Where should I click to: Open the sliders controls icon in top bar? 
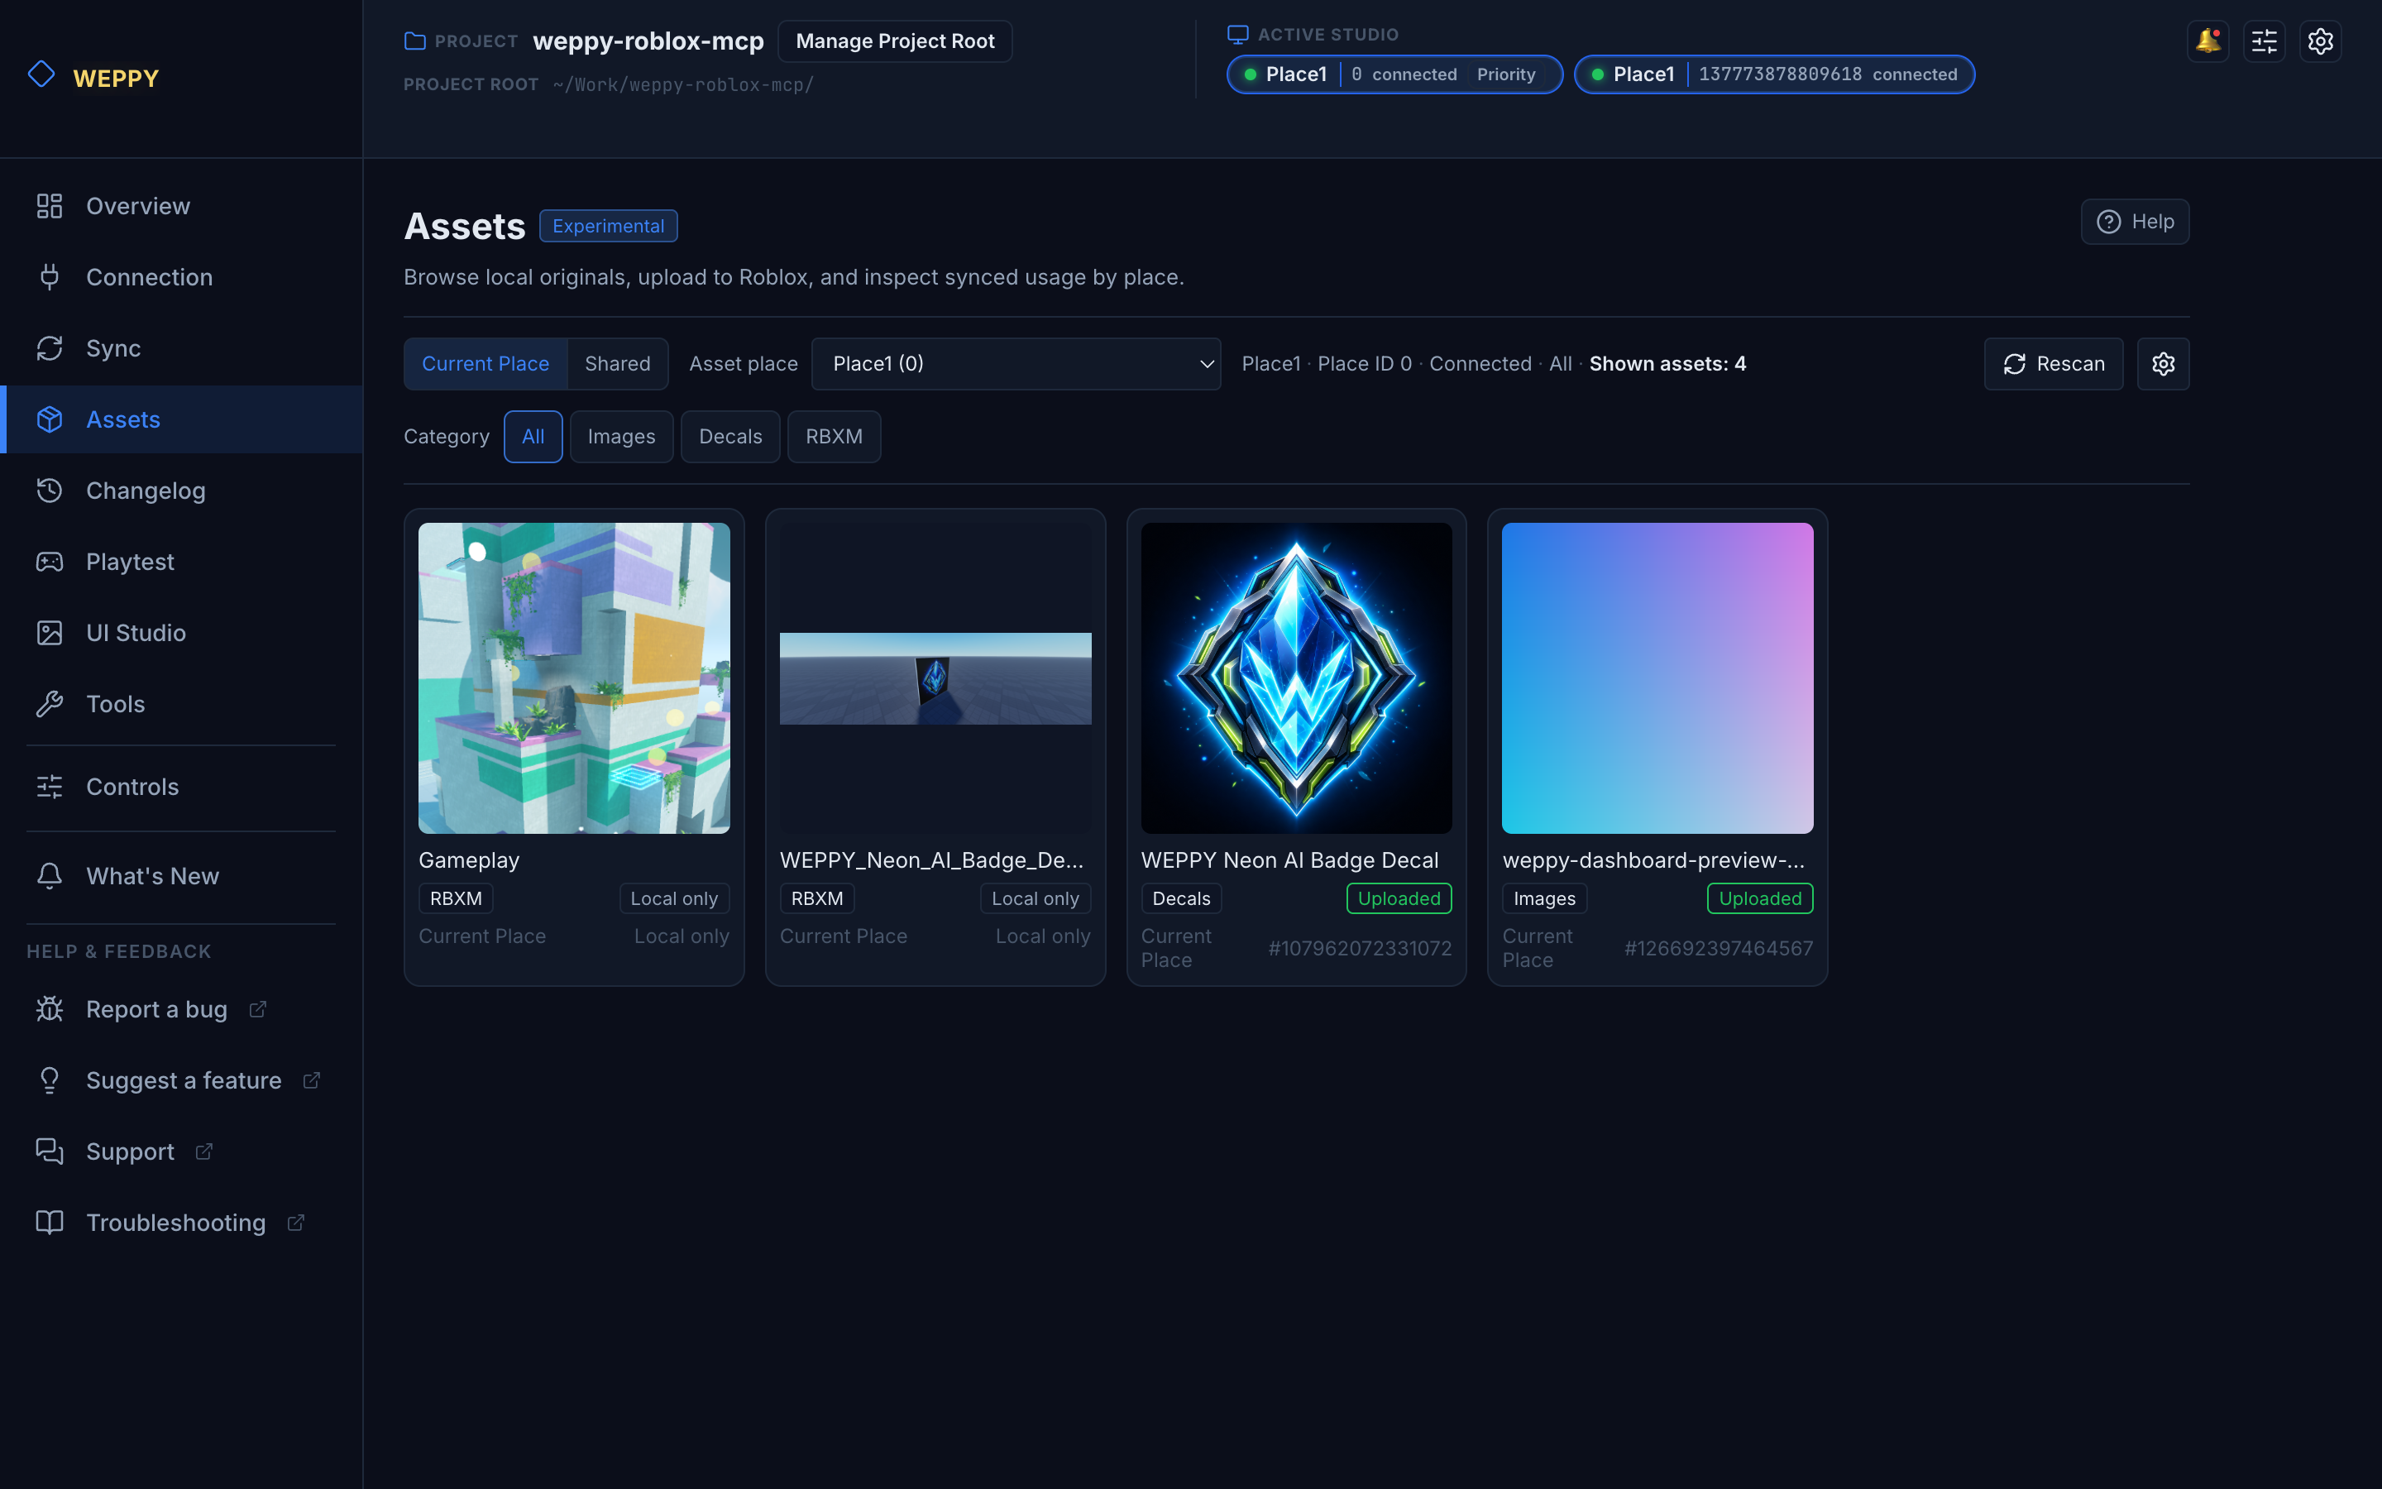click(x=2264, y=41)
